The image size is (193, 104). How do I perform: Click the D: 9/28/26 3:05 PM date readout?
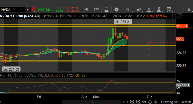[x=57, y=16]
